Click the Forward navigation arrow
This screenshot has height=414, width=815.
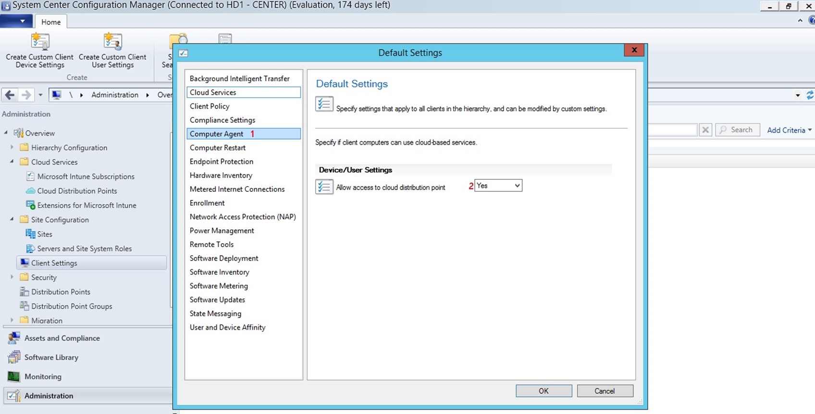26,95
